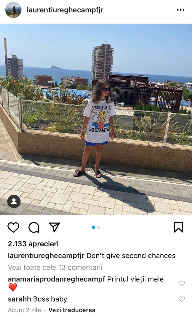Screen dimensions: 192x318
Task: Open the poster's profile picture
Action: coord(13,10)
